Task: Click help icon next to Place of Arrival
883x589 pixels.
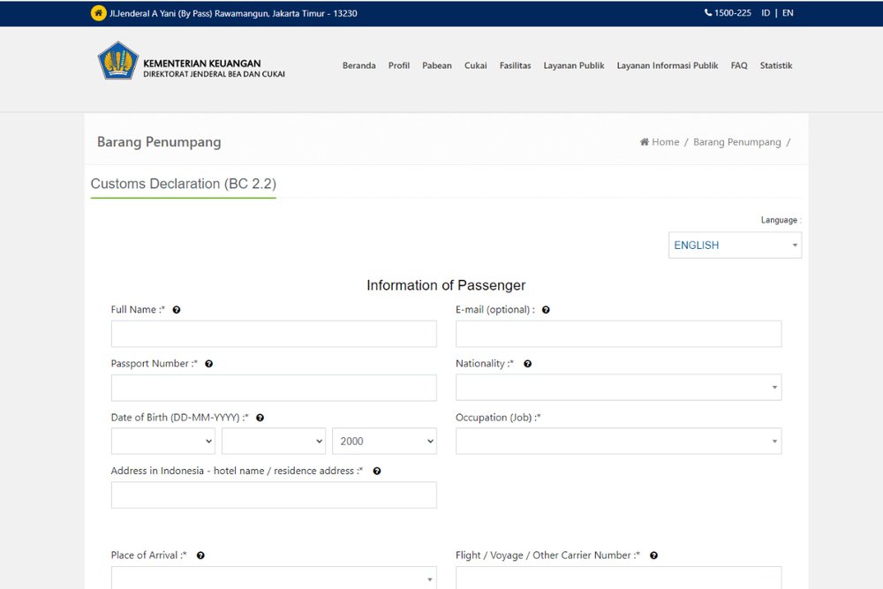Action: click(200, 555)
